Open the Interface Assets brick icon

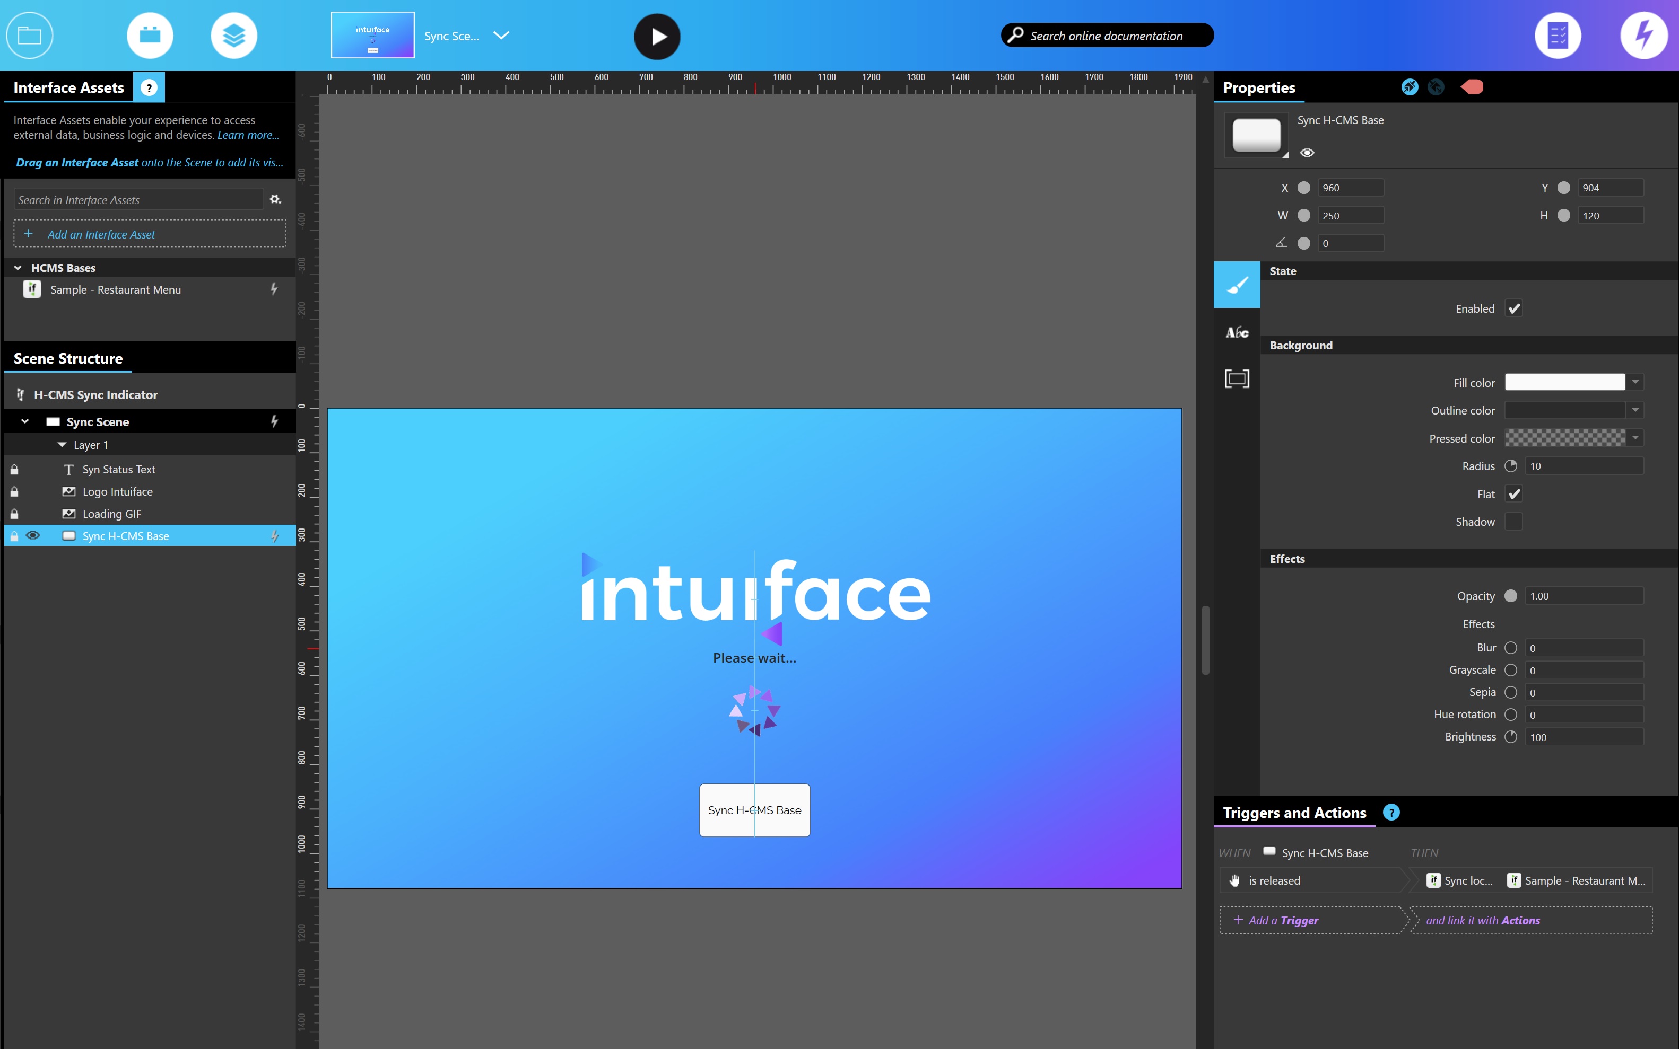150,36
